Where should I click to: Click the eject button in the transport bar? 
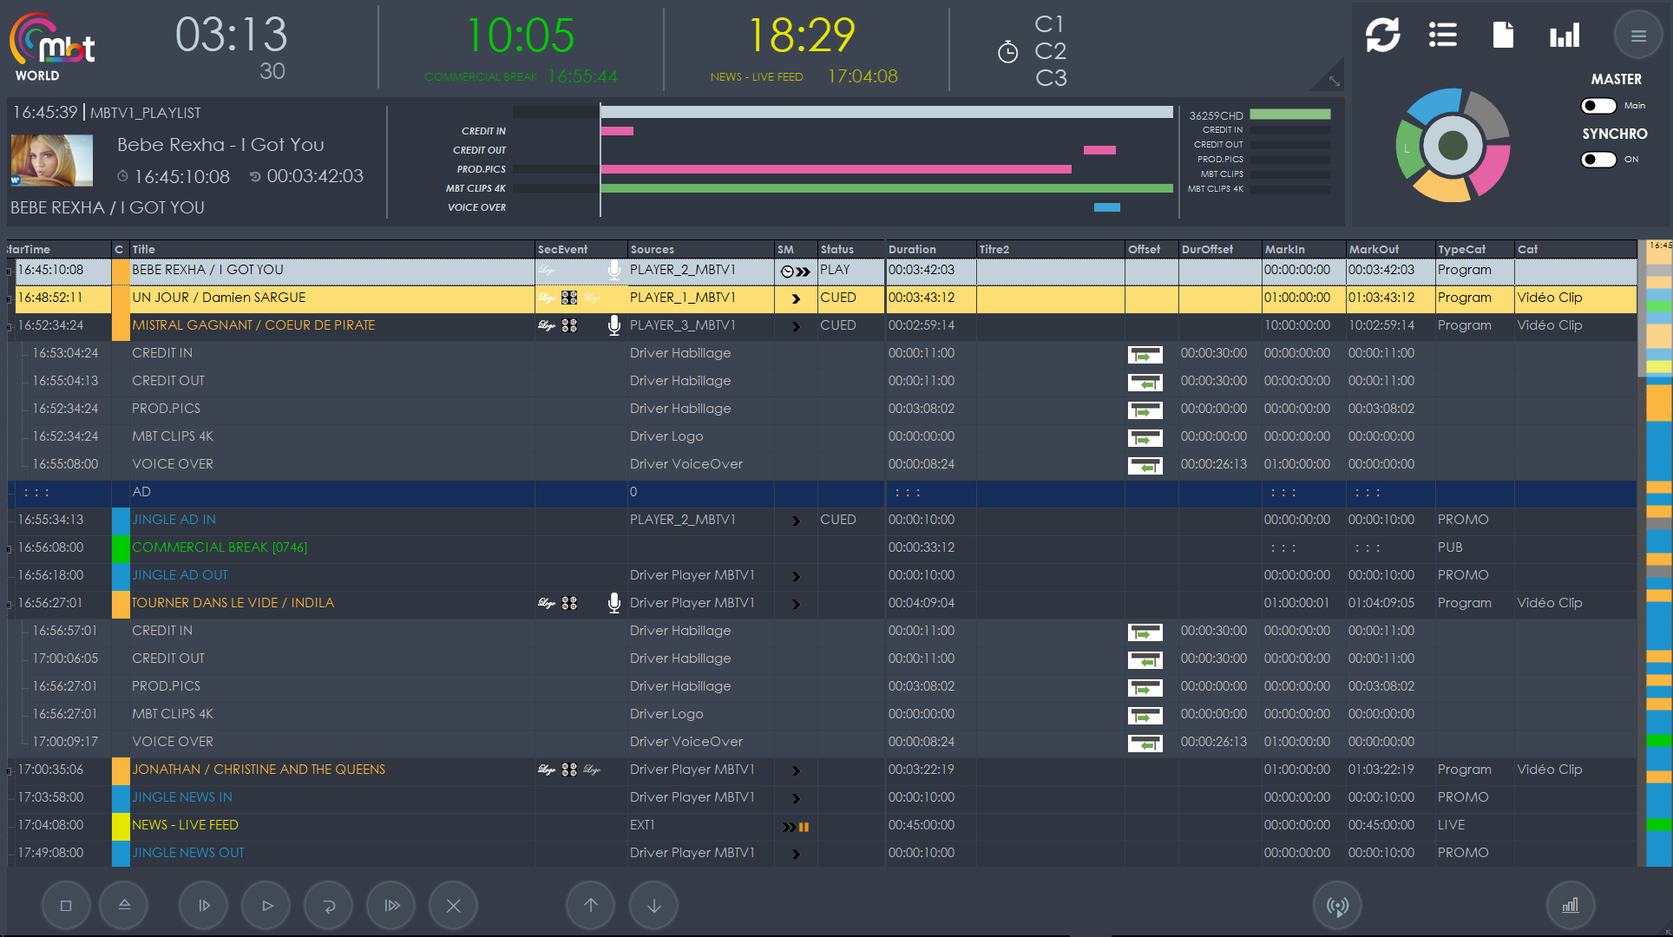124,906
